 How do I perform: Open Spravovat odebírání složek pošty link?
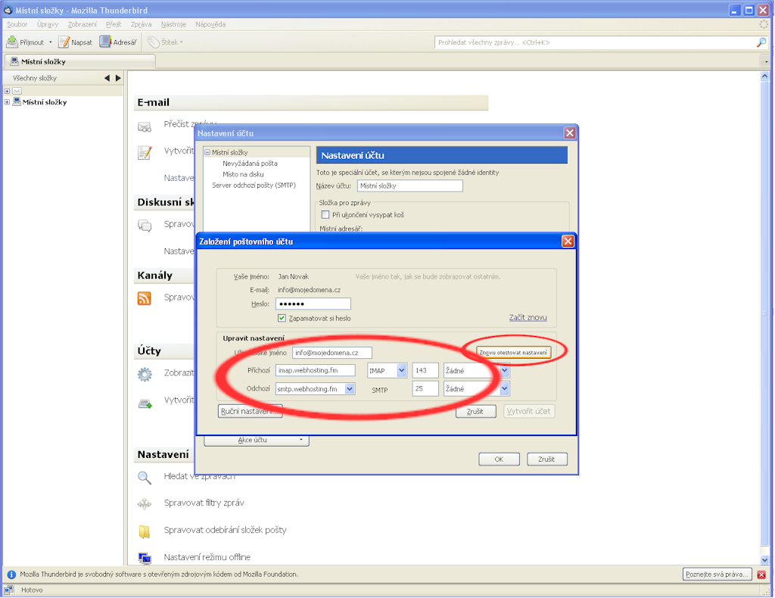coord(226,530)
